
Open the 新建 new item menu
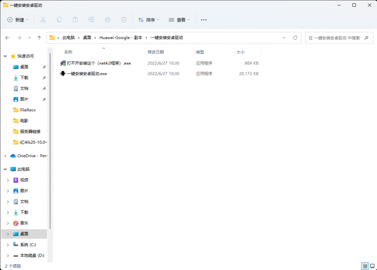(x=18, y=20)
